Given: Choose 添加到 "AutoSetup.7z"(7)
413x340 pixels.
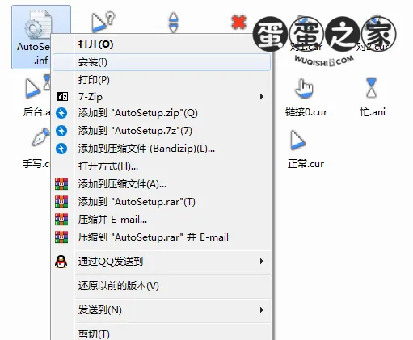Looking at the screenshot, I should tap(162, 131).
